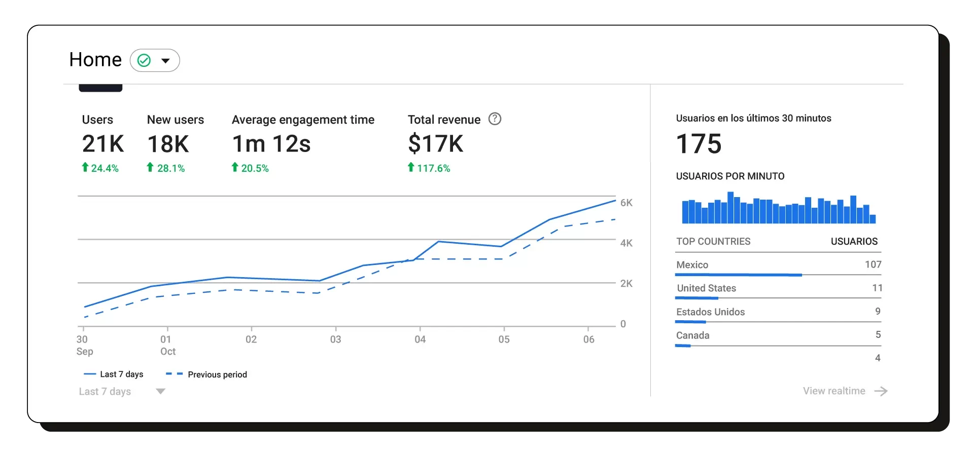Click the Mexico country row
Viewport: 974px width, 456px height.
[x=778, y=265]
